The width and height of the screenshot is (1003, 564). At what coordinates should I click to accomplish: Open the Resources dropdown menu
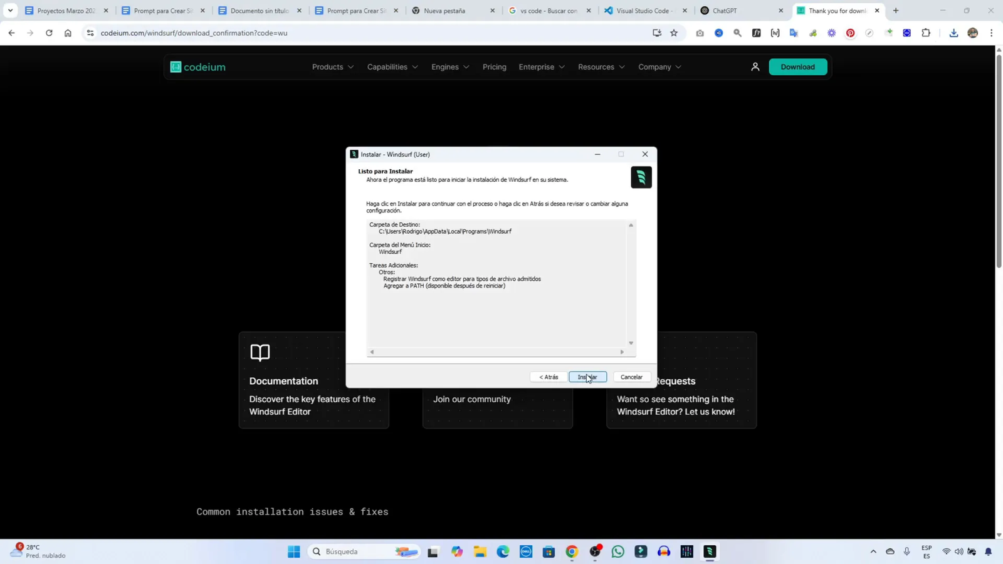tap(601, 67)
